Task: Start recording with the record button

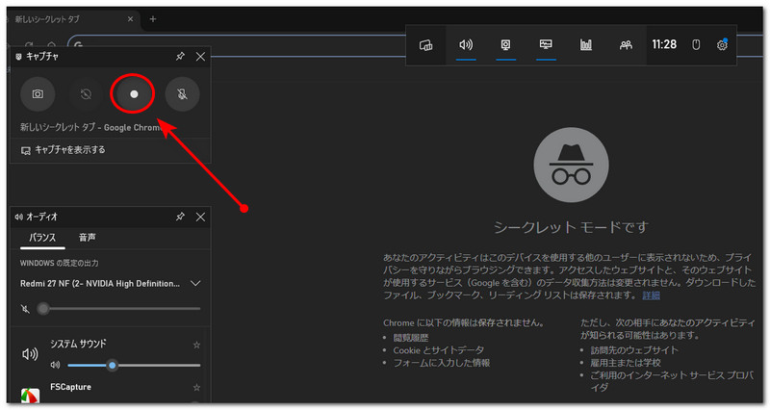Action: coord(134,94)
